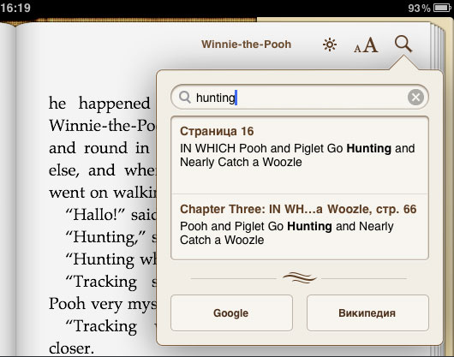Screen dimensions: 454x357
Task: Tap the battery indicator icon
Action: coord(442,8)
